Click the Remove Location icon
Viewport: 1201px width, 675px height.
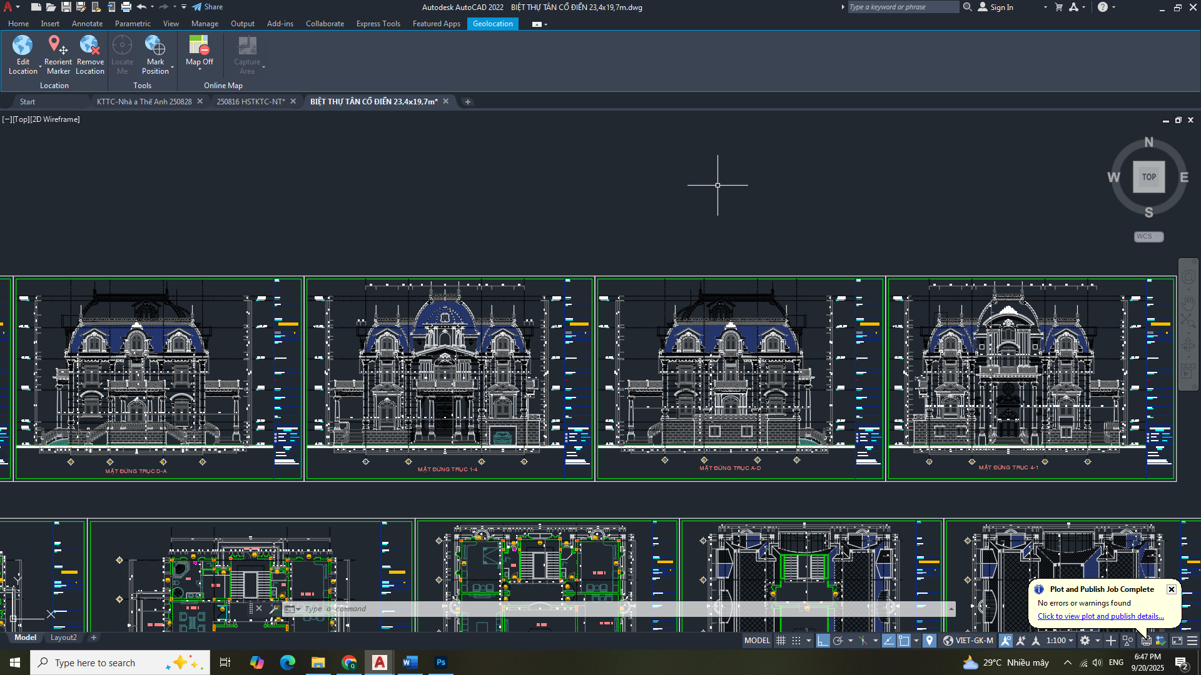point(89,46)
